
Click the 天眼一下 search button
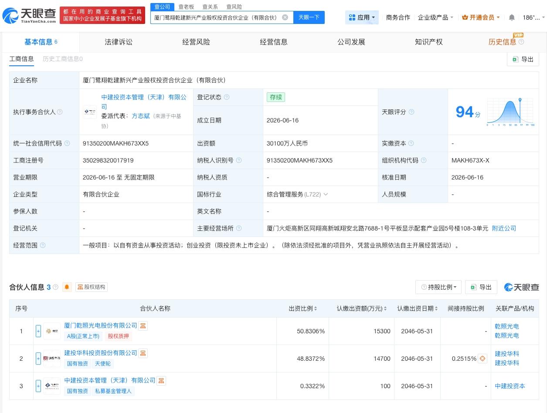(x=309, y=17)
